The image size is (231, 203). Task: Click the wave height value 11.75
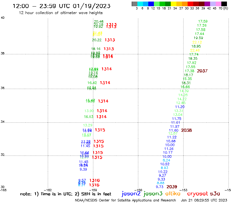coord(177,119)
